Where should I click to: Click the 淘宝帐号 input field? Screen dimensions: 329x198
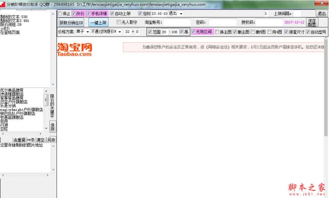pos(177,22)
